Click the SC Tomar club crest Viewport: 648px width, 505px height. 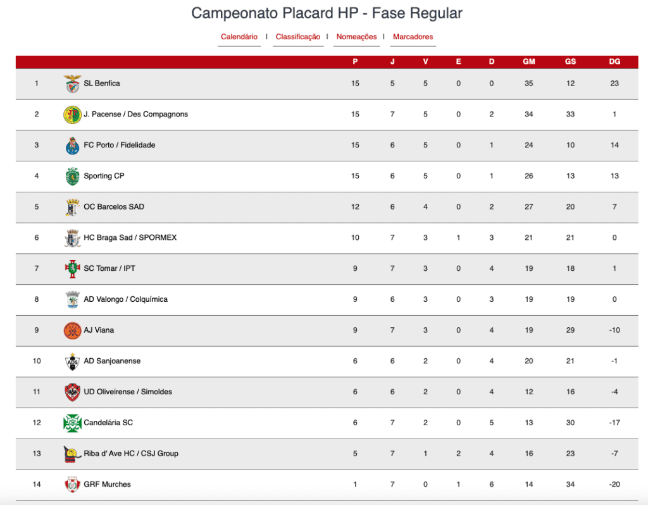(72, 269)
